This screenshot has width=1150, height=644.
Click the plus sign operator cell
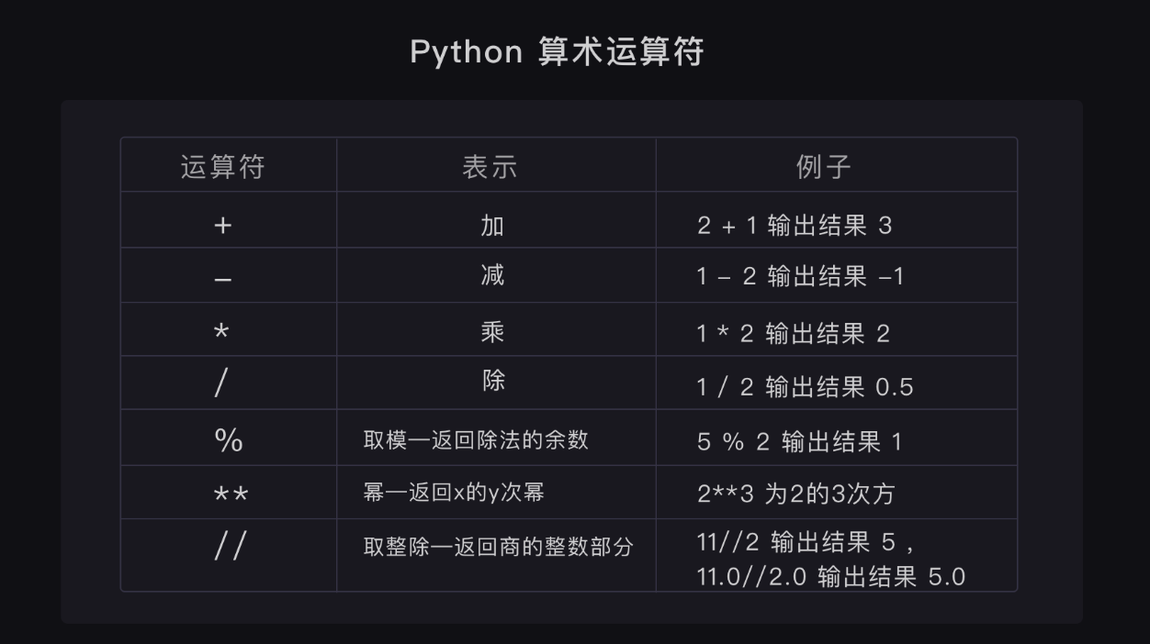222,225
